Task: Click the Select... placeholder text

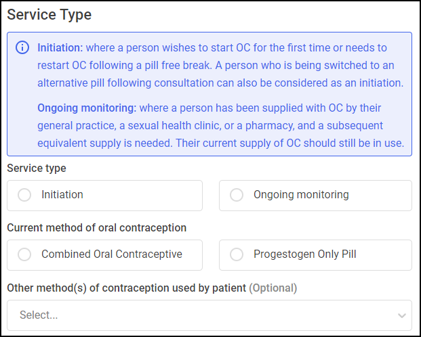Action: pos(39,315)
